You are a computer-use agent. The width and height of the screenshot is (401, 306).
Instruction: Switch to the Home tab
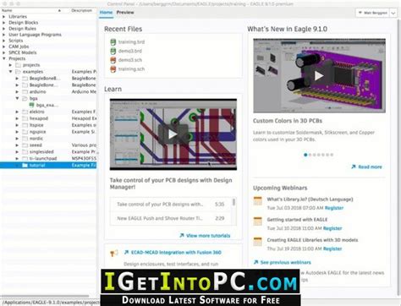tap(106, 13)
